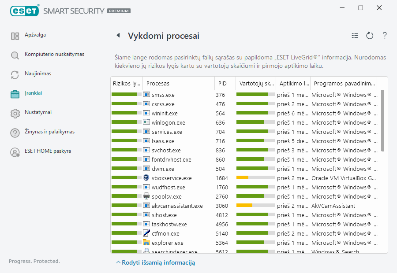The width and height of the screenshot is (397, 273).
Task: Open the list view options icon
Action: [355, 36]
